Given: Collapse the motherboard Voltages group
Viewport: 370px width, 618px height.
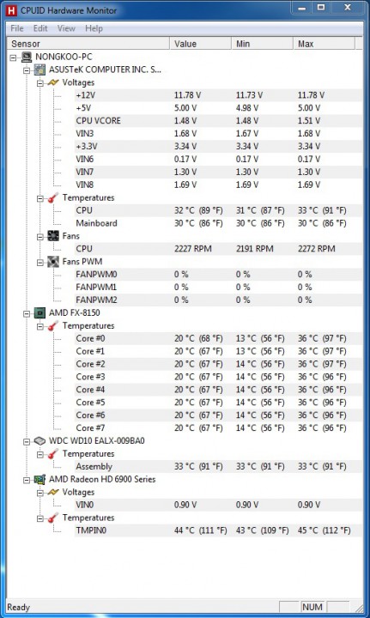Looking at the screenshot, I should point(39,83).
